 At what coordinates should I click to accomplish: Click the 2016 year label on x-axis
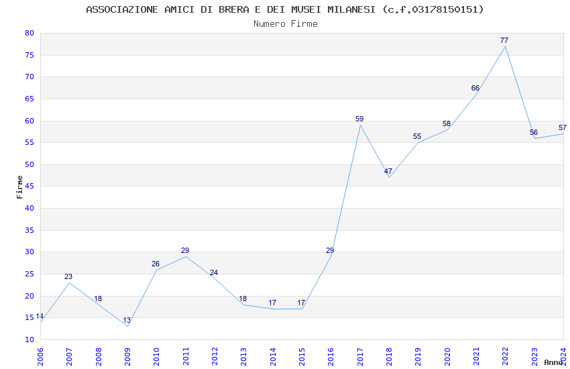331,356
